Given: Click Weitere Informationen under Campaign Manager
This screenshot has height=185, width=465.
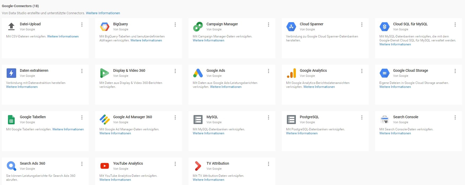Looking at the screenshot, I should pos(208,40).
